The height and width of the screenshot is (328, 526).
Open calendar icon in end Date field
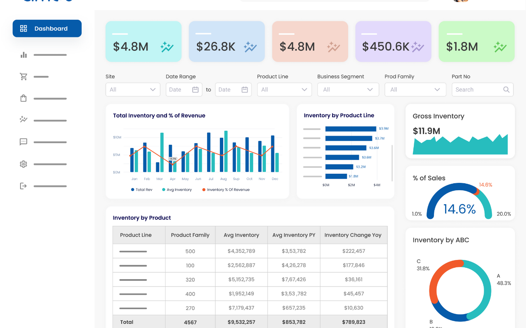[245, 89]
